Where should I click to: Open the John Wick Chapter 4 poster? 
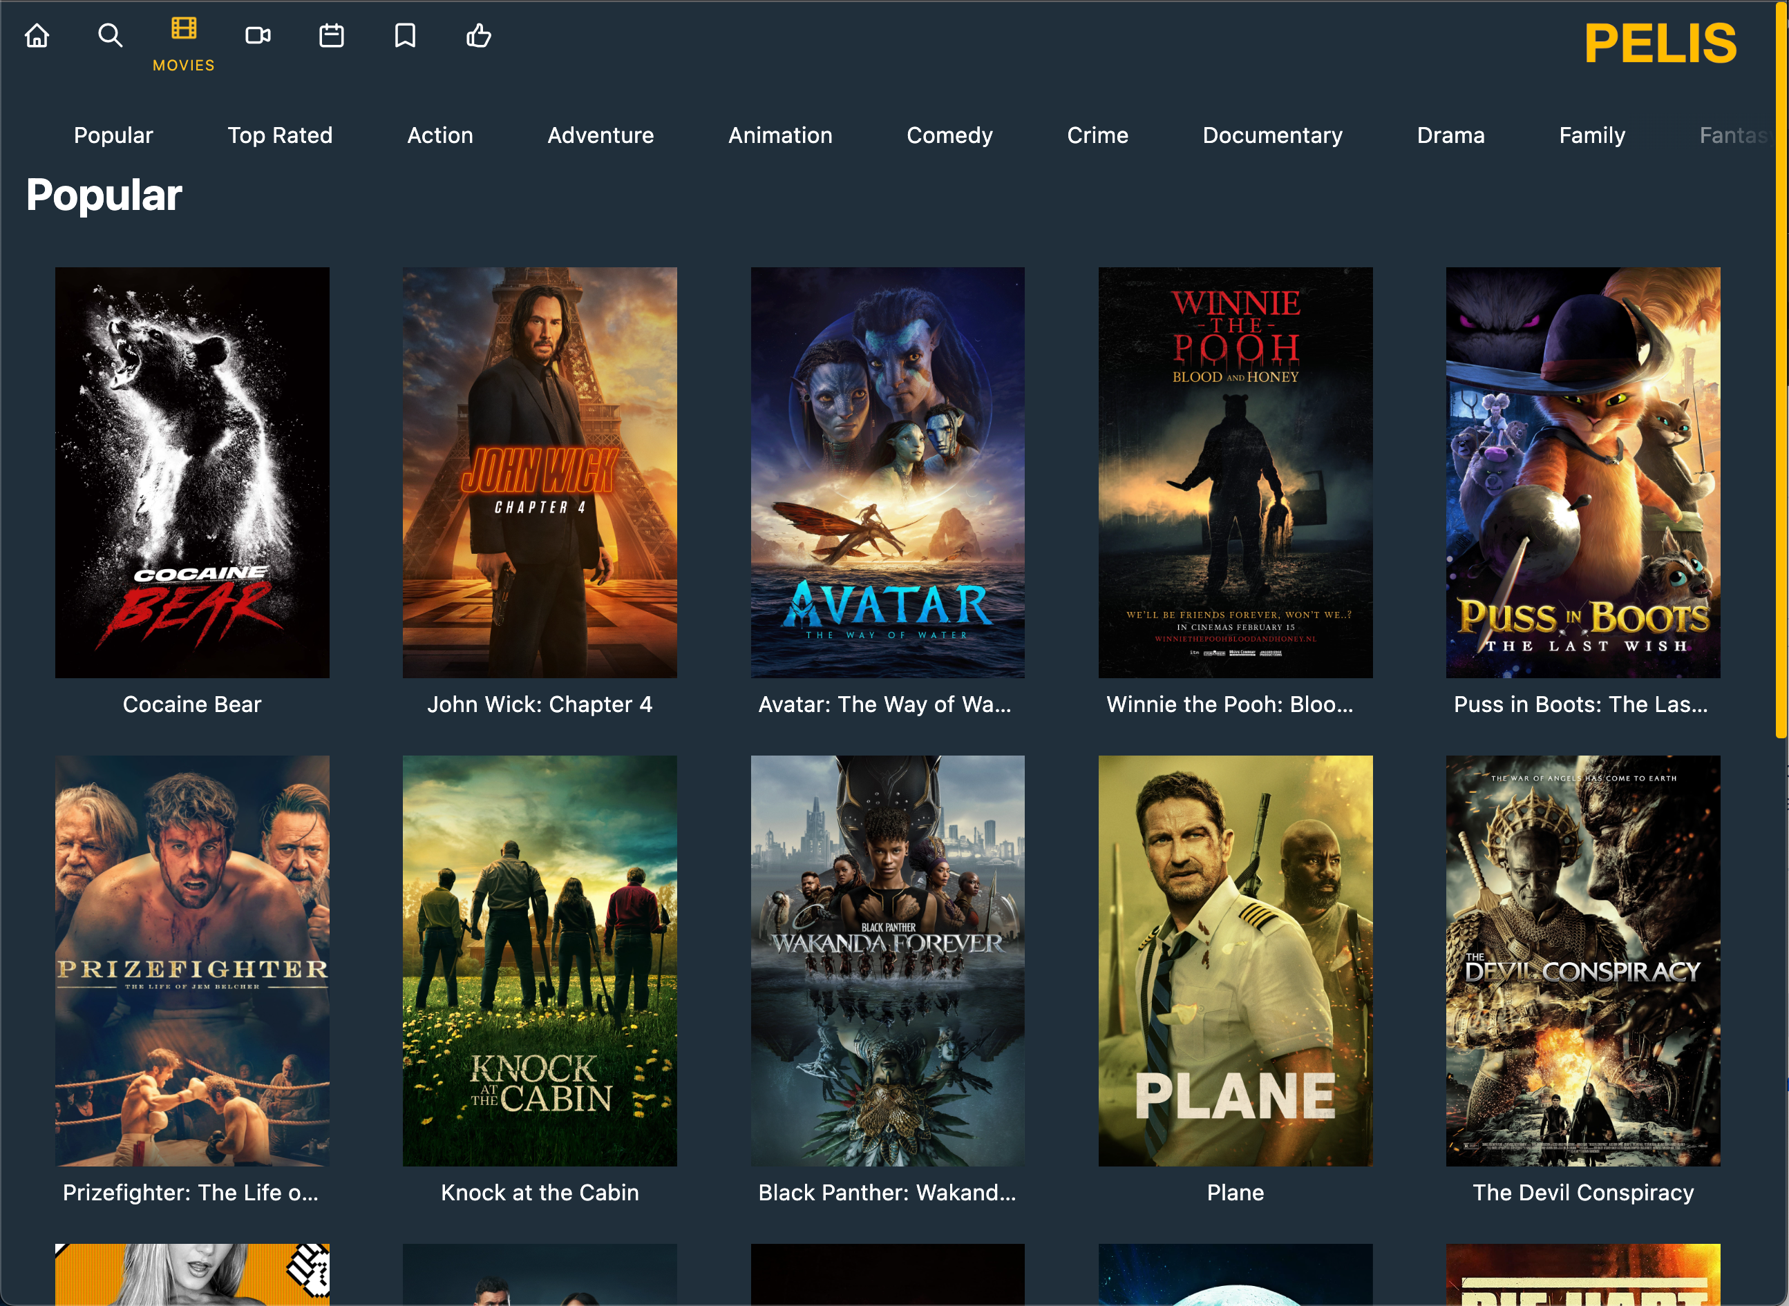[540, 472]
